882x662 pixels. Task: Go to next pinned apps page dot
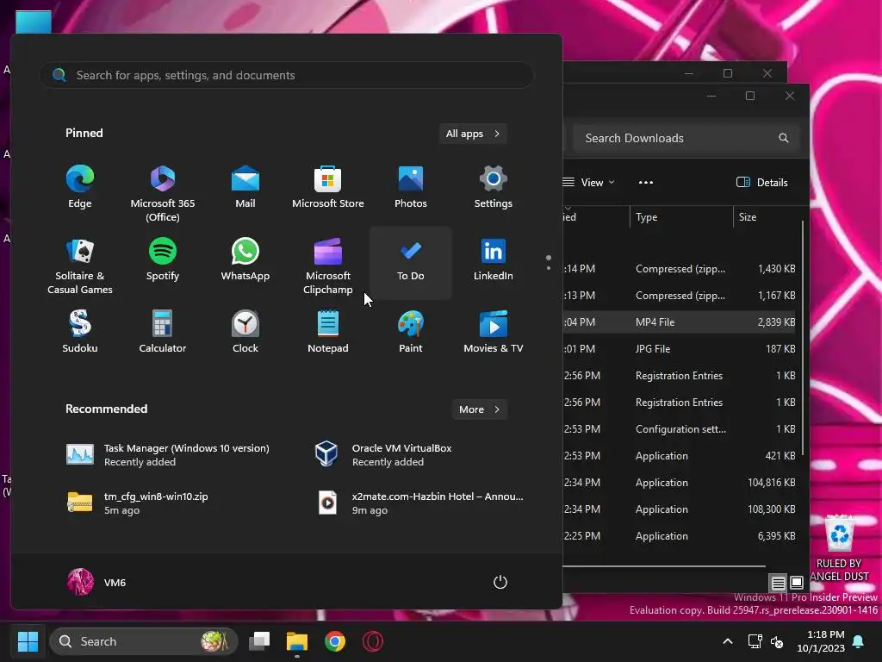pos(549,269)
